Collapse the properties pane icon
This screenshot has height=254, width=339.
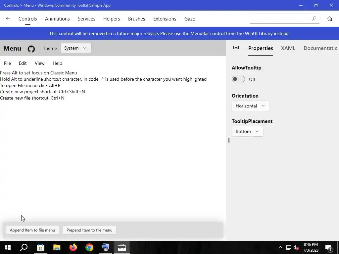[x=236, y=48]
